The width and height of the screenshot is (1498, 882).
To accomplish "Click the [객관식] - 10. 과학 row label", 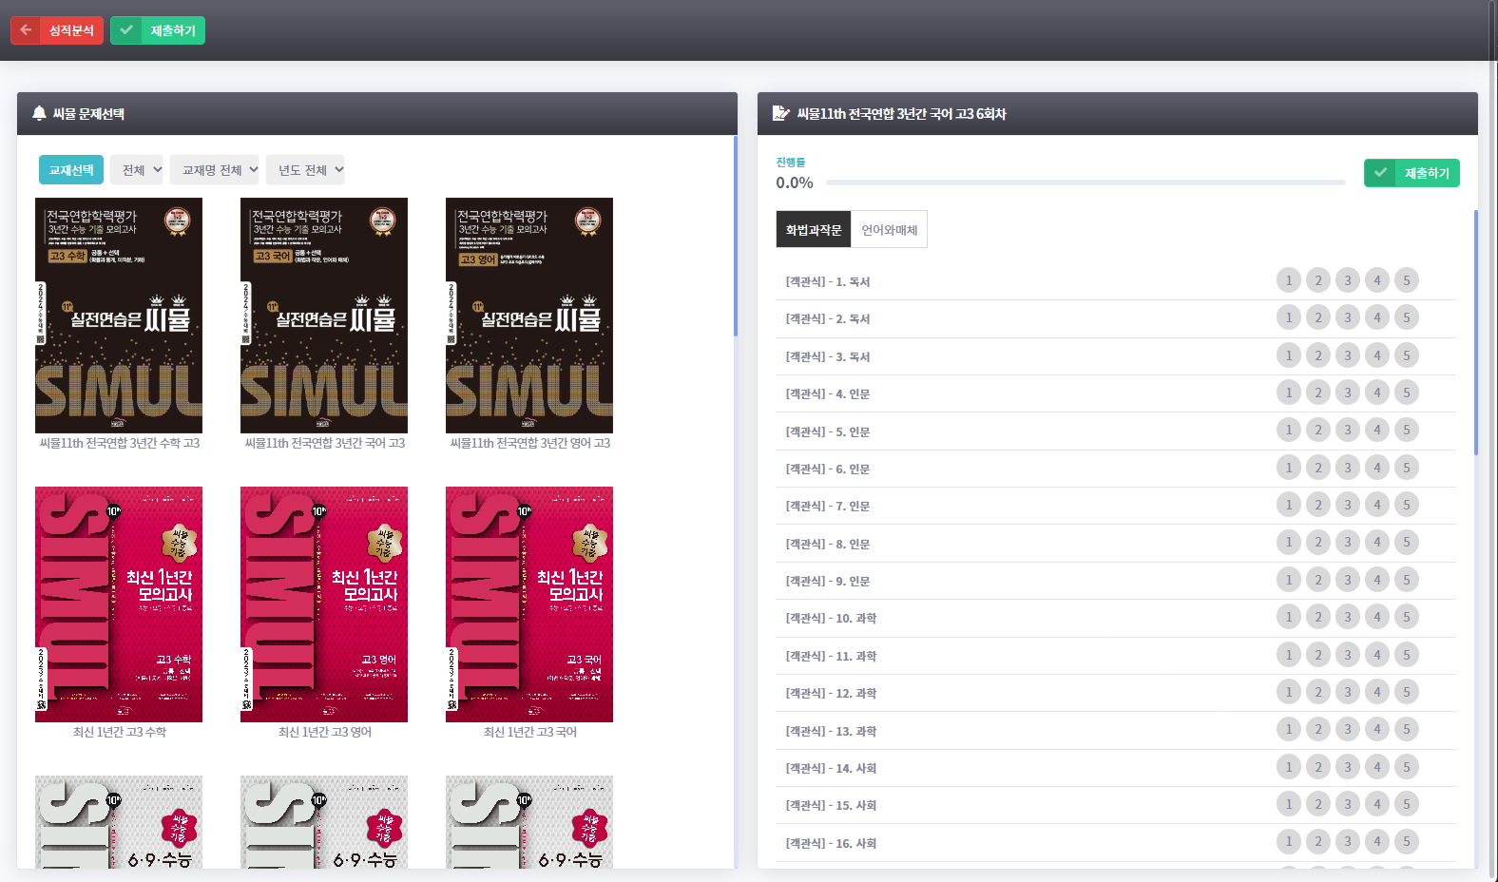I will (x=831, y=619).
